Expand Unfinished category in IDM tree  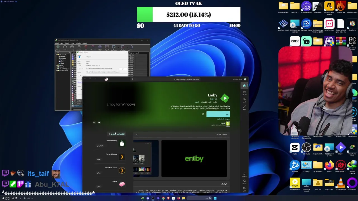point(56,65)
